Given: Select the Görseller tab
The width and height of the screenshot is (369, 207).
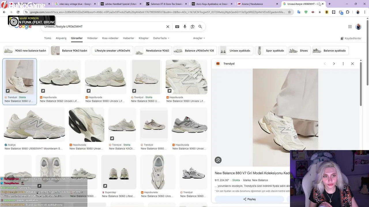Looking at the screenshot, I should tap(77, 38).
